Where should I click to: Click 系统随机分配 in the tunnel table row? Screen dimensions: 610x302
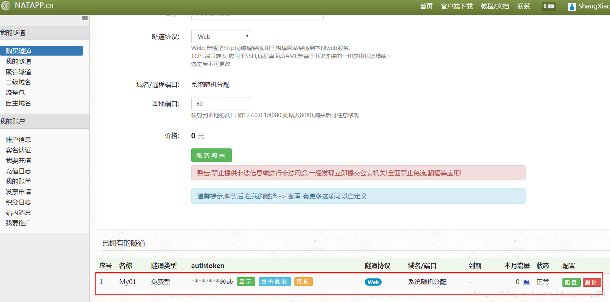pyautogui.click(x=427, y=282)
